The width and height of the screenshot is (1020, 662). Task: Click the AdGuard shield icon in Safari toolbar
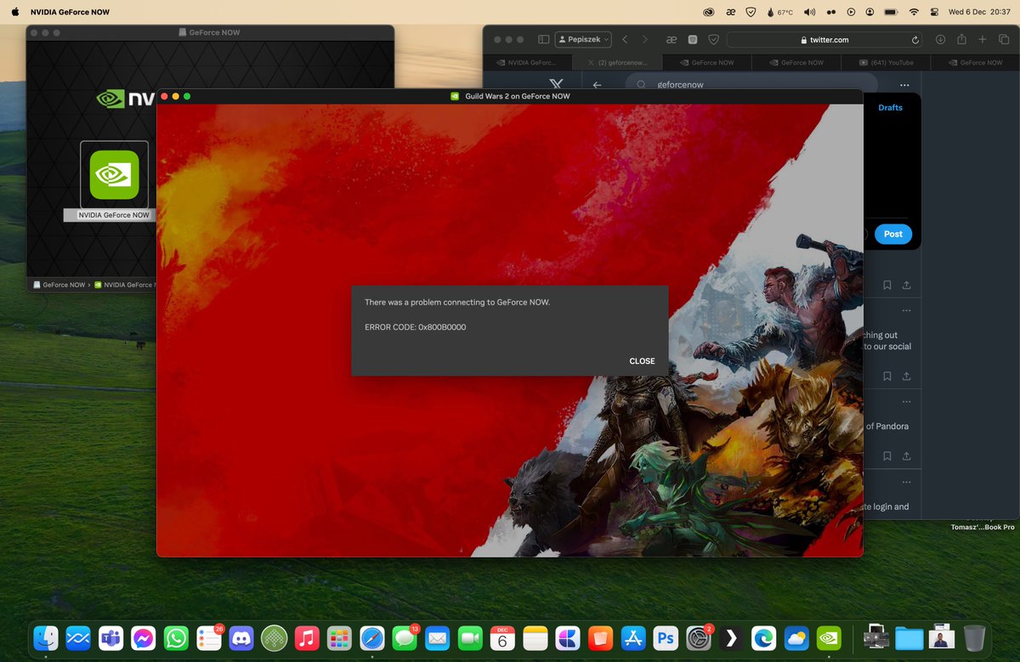point(714,40)
